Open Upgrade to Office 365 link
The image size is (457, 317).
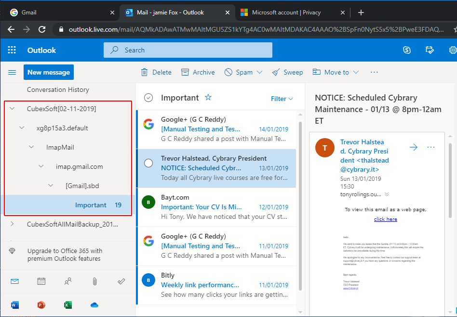65,255
